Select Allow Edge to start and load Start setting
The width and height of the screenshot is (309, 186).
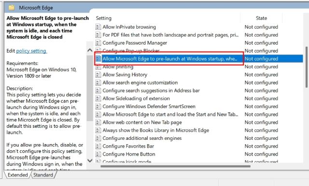170,114
